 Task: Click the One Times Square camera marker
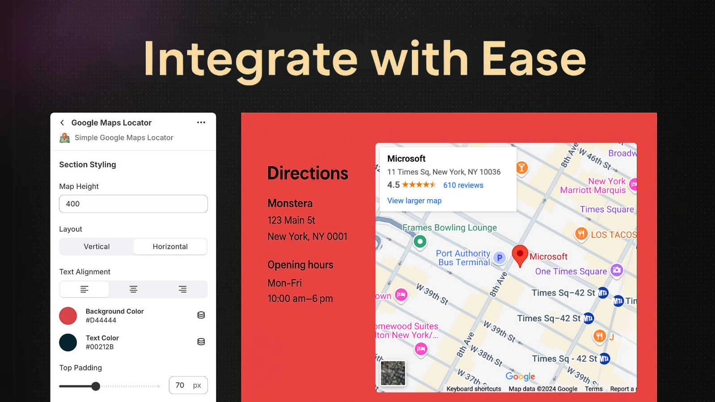click(x=617, y=270)
